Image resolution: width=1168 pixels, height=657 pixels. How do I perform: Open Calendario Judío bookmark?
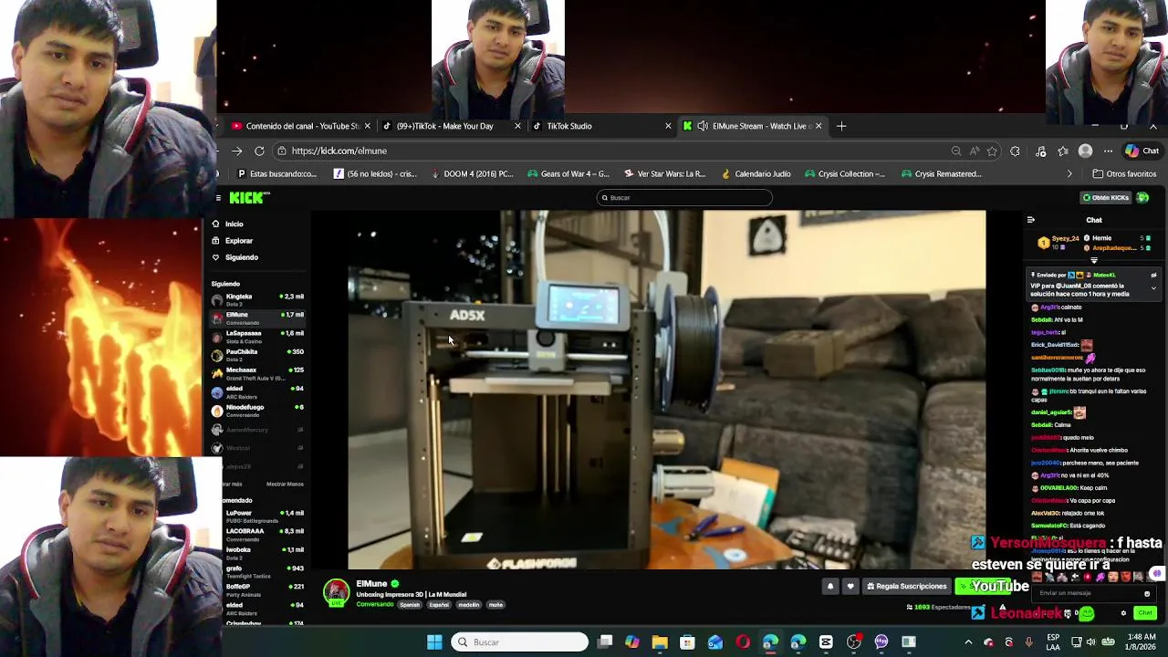[x=756, y=173]
